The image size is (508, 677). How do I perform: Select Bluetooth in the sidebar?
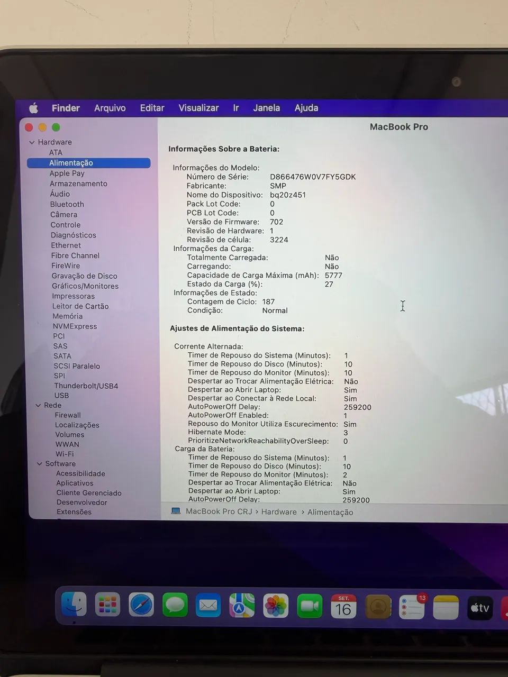pos(67,204)
